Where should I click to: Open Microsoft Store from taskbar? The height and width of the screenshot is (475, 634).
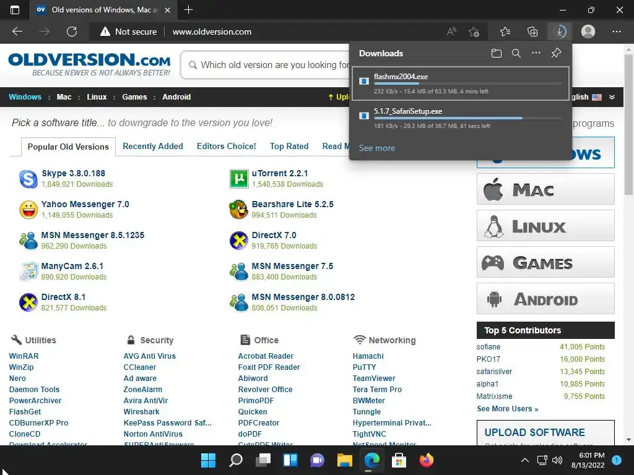click(x=399, y=460)
